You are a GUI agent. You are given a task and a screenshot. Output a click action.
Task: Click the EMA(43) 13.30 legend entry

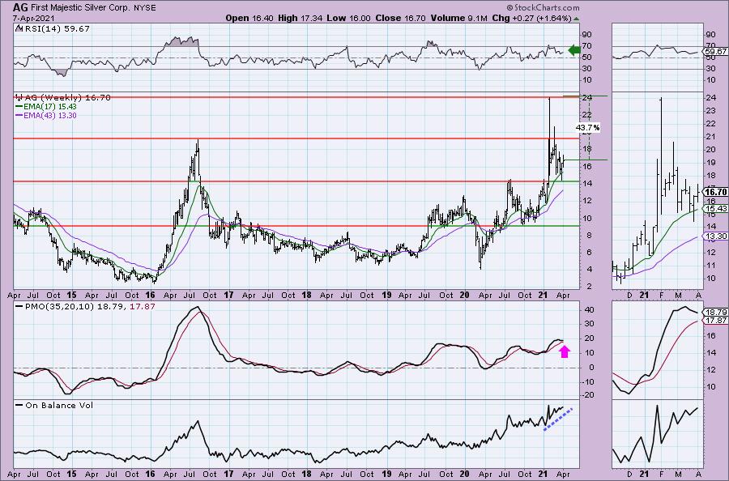(46, 115)
